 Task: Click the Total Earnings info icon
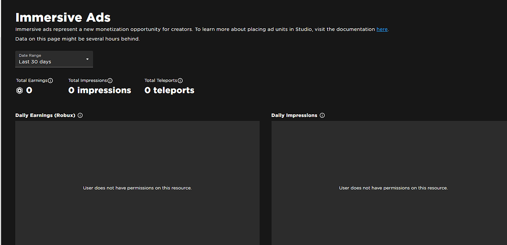pyautogui.click(x=50, y=80)
